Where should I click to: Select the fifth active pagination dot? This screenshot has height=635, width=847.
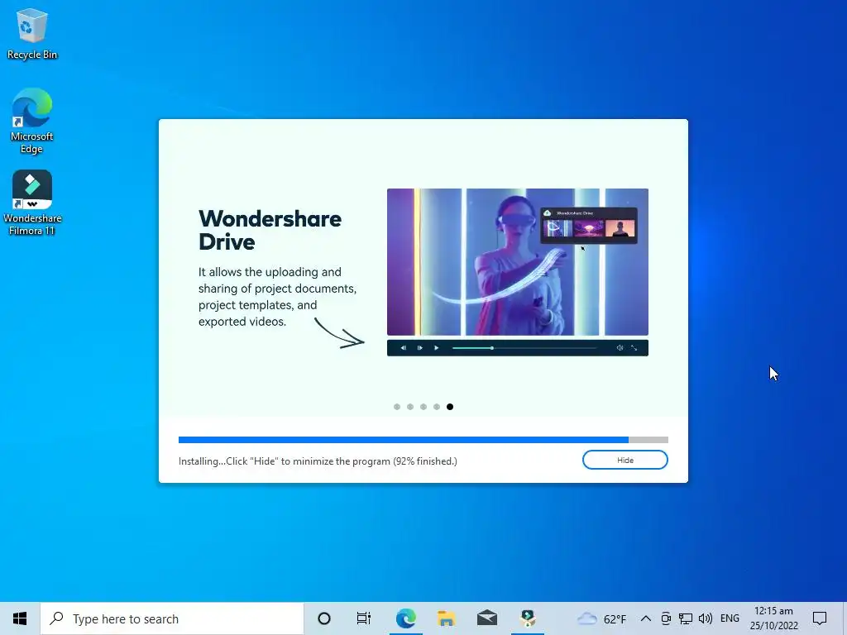[450, 407]
